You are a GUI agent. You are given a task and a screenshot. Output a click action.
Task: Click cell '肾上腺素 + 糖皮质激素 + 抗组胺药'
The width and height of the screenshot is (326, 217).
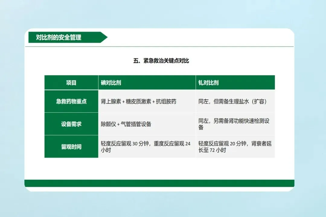click(147, 101)
